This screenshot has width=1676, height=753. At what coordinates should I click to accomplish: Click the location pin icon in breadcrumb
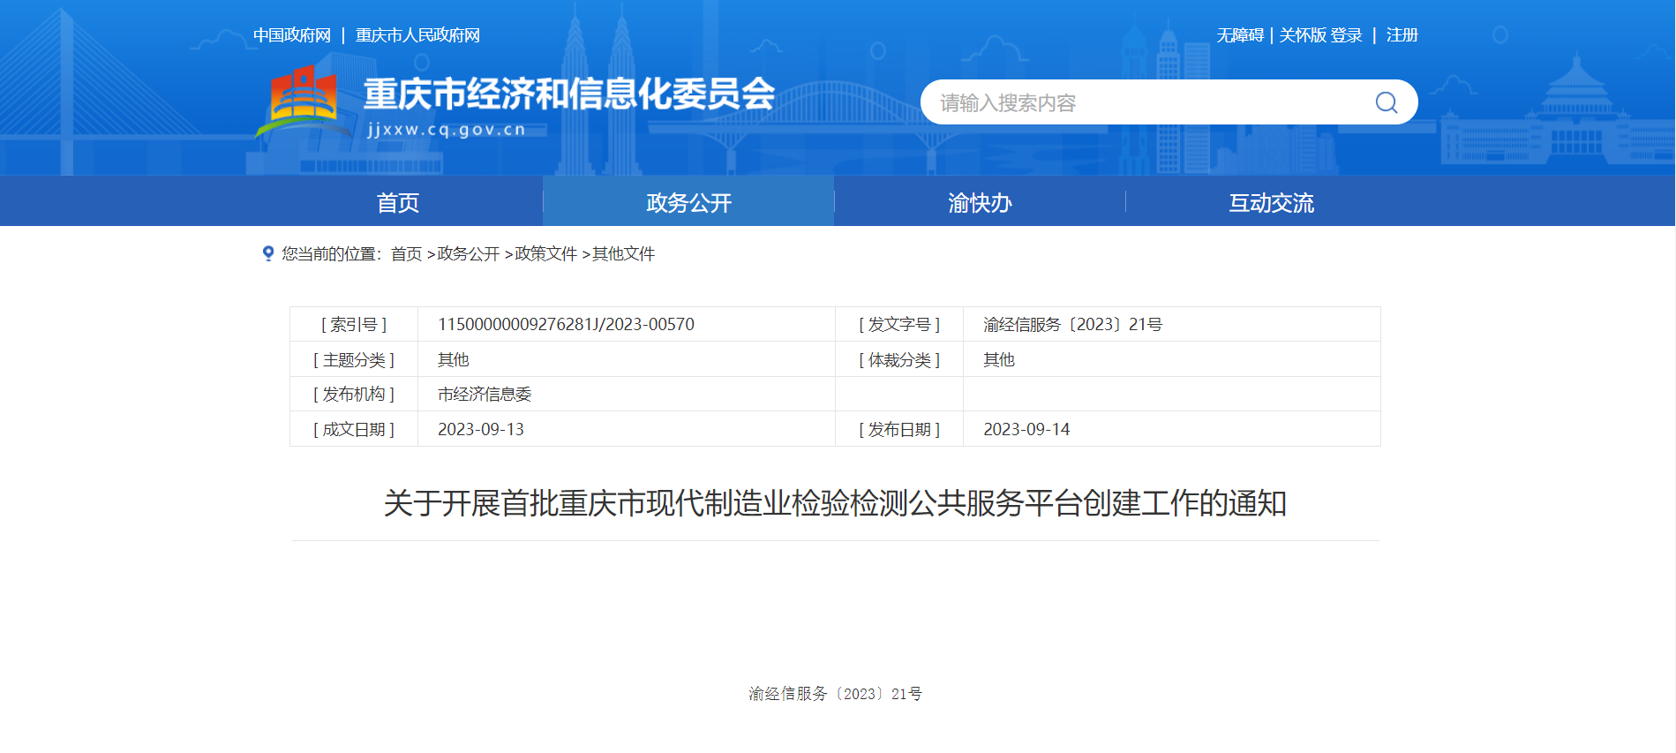tap(268, 253)
